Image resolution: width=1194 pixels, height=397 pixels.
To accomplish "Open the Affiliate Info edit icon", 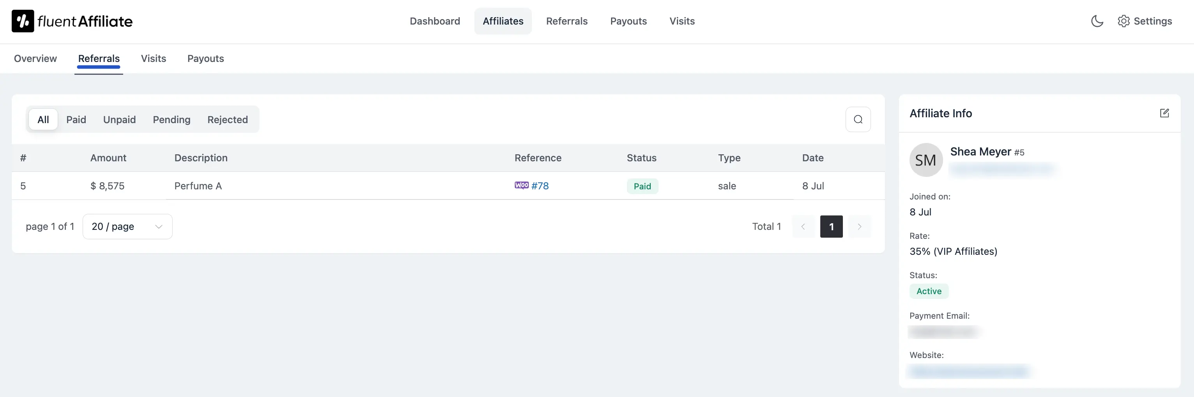I will tap(1165, 113).
